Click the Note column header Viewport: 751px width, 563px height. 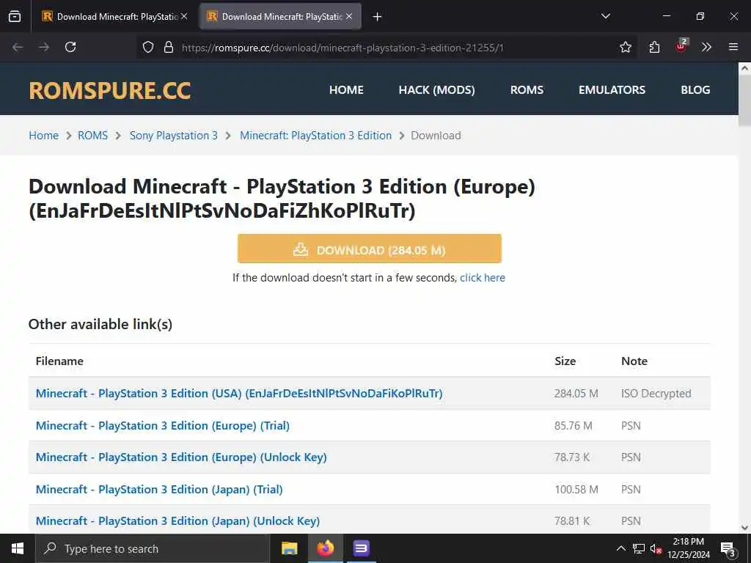pyautogui.click(x=634, y=361)
